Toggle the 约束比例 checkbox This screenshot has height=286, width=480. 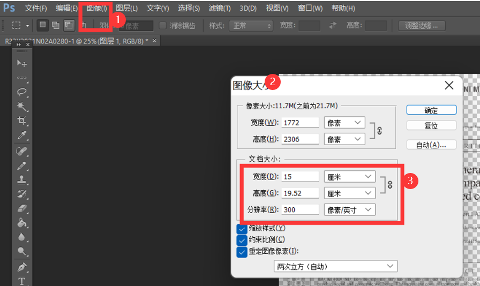click(x=242, y=240)
